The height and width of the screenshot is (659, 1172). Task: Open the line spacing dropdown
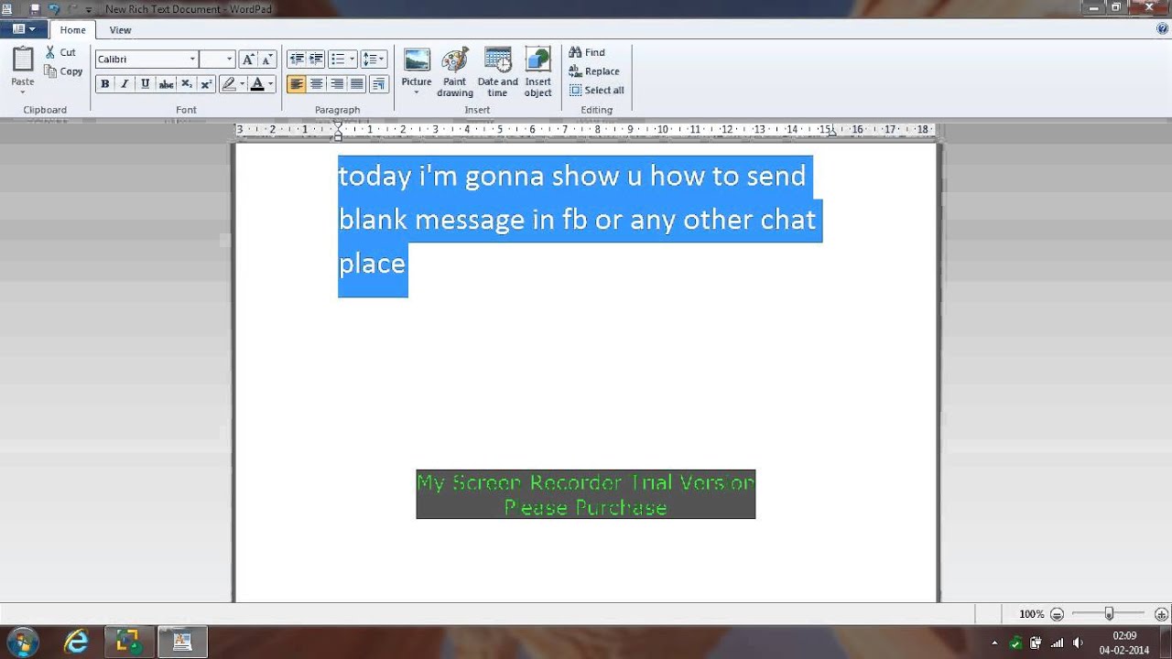(x=374, y=59)
